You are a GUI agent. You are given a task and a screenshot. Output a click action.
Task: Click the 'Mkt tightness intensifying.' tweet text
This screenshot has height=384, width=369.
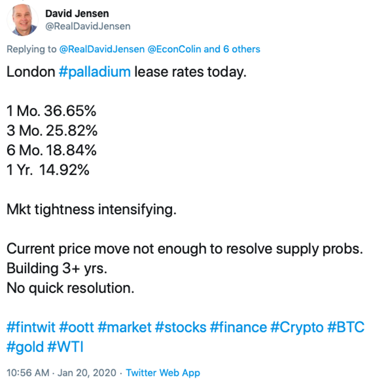pyautogui.click(x=92, y=209)
